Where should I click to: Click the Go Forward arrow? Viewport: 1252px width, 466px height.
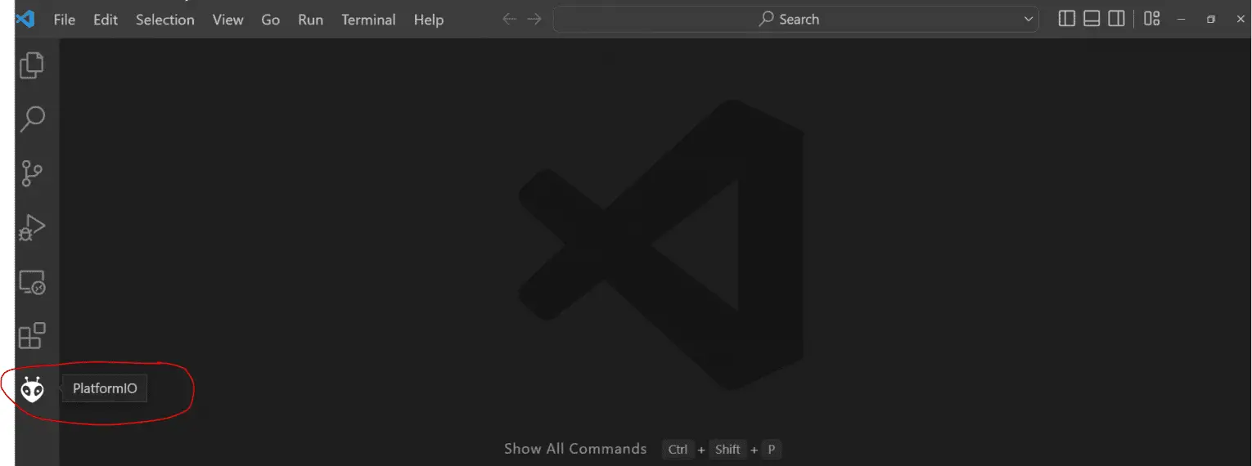coord(534,19)
